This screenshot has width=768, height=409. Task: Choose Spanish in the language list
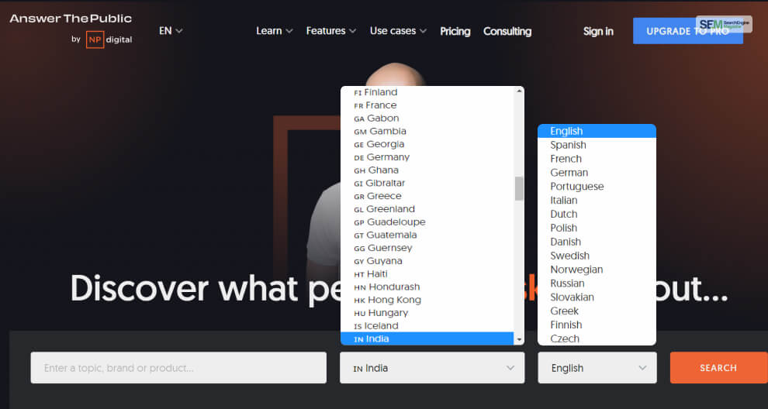click(x=597, y=145)
